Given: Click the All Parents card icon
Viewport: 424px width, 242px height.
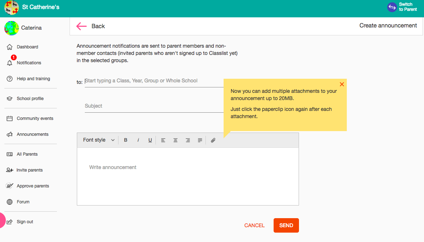Looking at the screenshot, I should pos(9,154).
